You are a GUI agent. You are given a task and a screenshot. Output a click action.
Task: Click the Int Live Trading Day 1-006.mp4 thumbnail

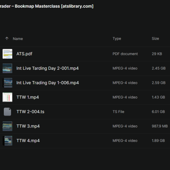(7, 83)
